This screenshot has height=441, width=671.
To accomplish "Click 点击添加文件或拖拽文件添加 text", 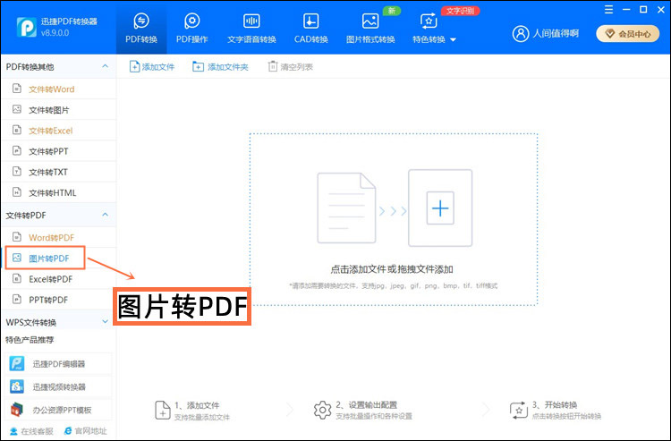I will [392, 269].
